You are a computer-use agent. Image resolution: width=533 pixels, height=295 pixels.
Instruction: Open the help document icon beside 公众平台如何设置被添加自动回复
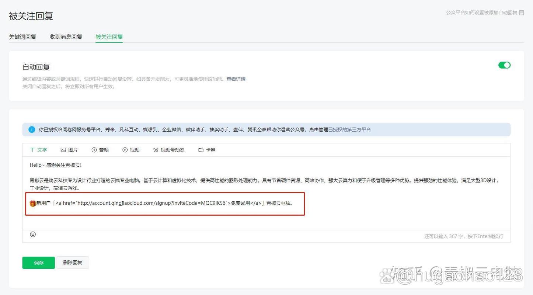pyautogui.click(x=521, y=13)
